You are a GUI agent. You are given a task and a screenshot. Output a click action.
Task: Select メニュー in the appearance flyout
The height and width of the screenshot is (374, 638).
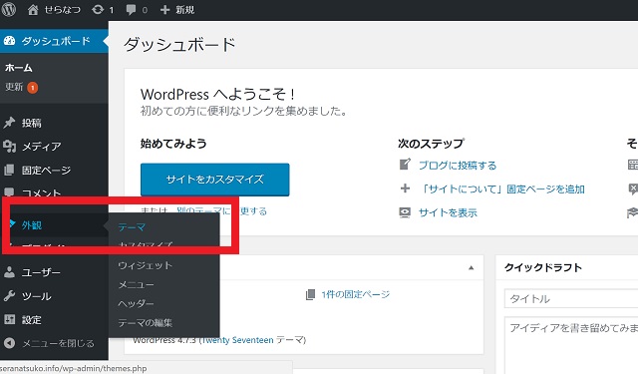[136, 284]
